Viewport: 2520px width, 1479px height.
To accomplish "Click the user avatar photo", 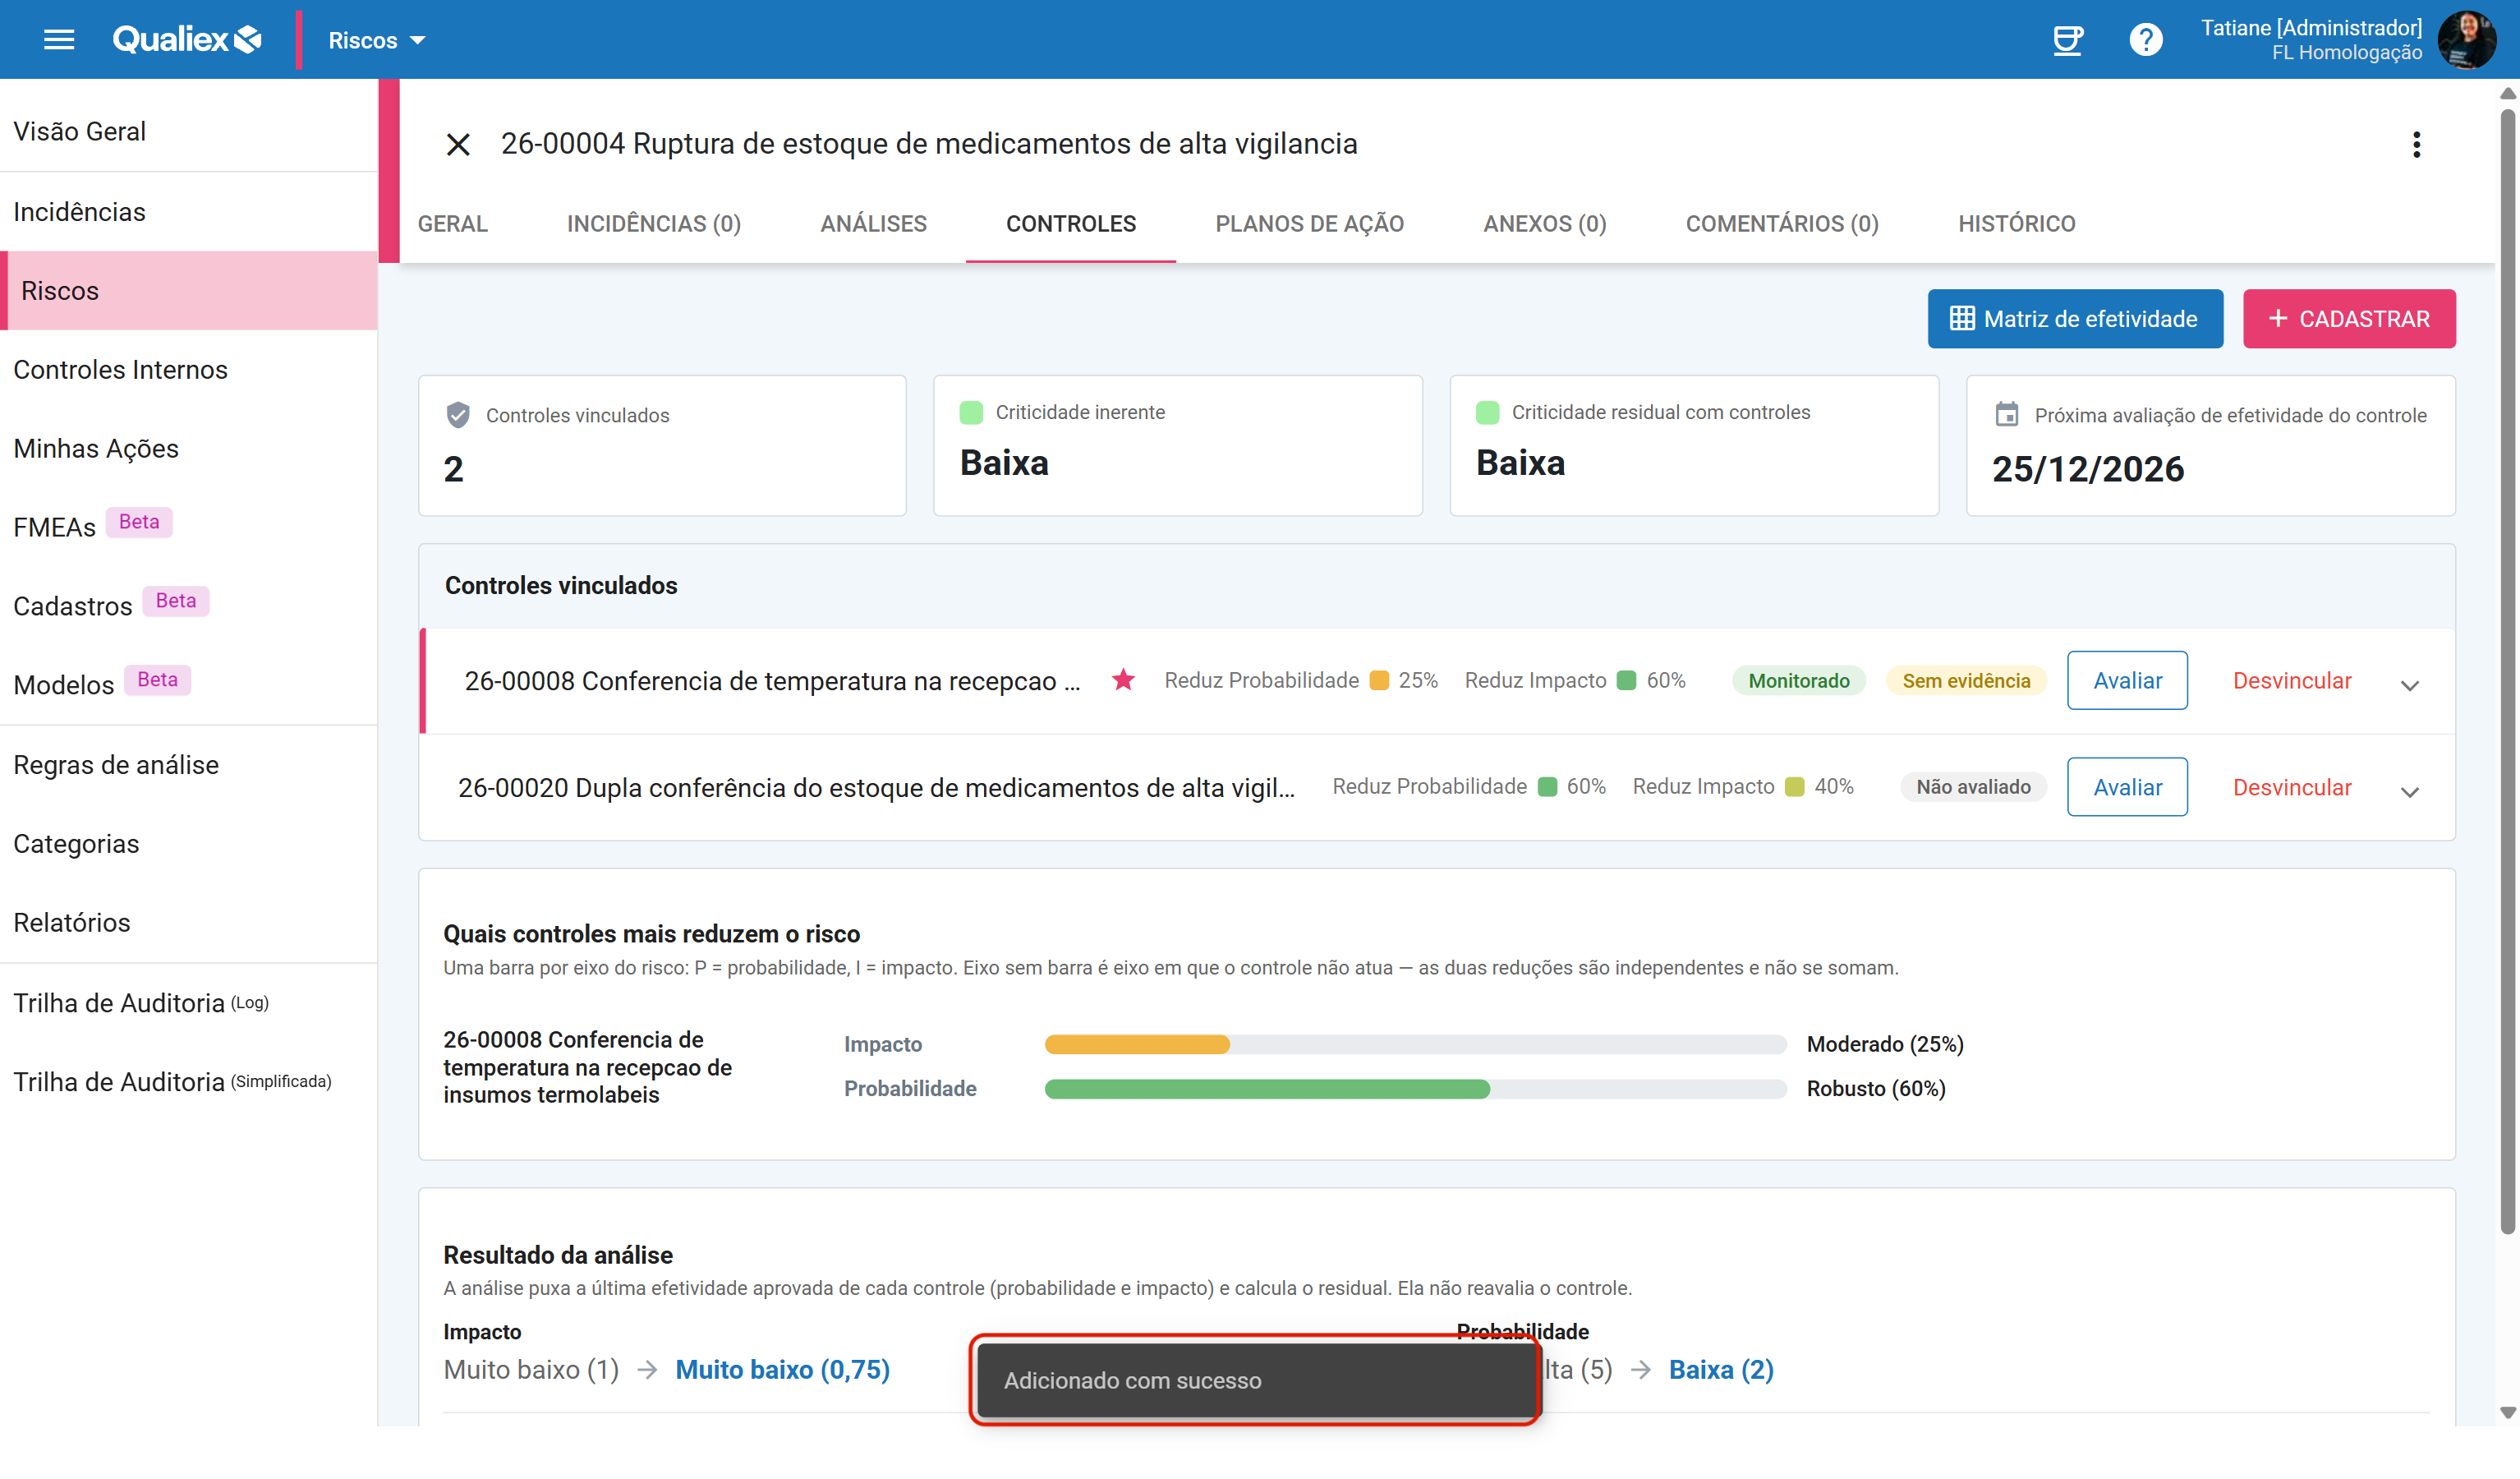I will pos(2466,40).
